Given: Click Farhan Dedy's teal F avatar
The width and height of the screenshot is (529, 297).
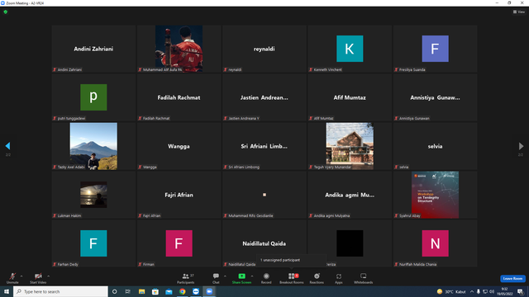Looking at the screenshot, I should (x=93, y=243).
